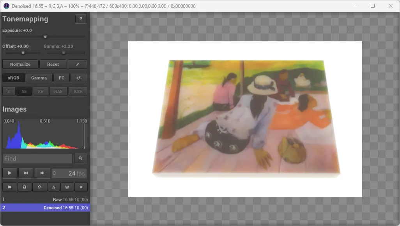Click the magnifier icon next to the Find field

pos(80,158)
